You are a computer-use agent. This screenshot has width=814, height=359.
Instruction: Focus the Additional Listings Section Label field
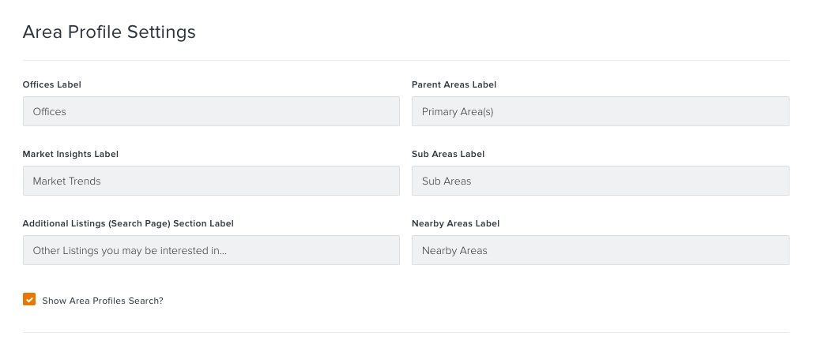point(211,249)
